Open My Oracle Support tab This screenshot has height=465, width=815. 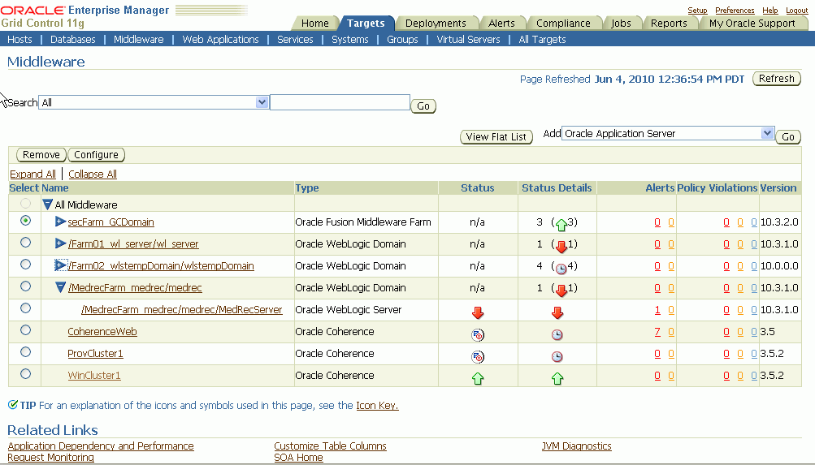pos(752,23)
